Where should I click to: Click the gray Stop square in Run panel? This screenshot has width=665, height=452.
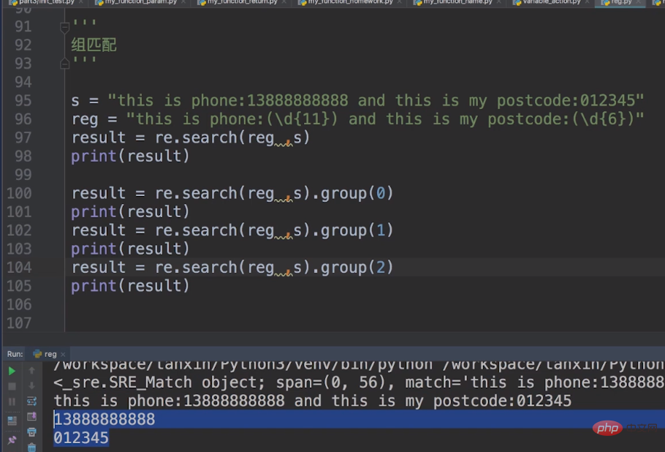click(x=12, y=386)
